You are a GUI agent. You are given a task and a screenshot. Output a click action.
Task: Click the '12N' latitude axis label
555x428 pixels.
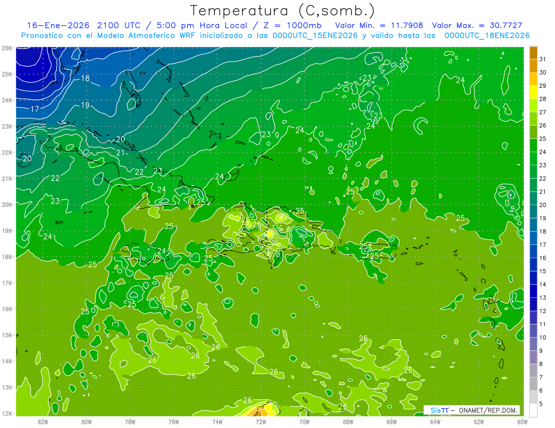pos(6,413)
